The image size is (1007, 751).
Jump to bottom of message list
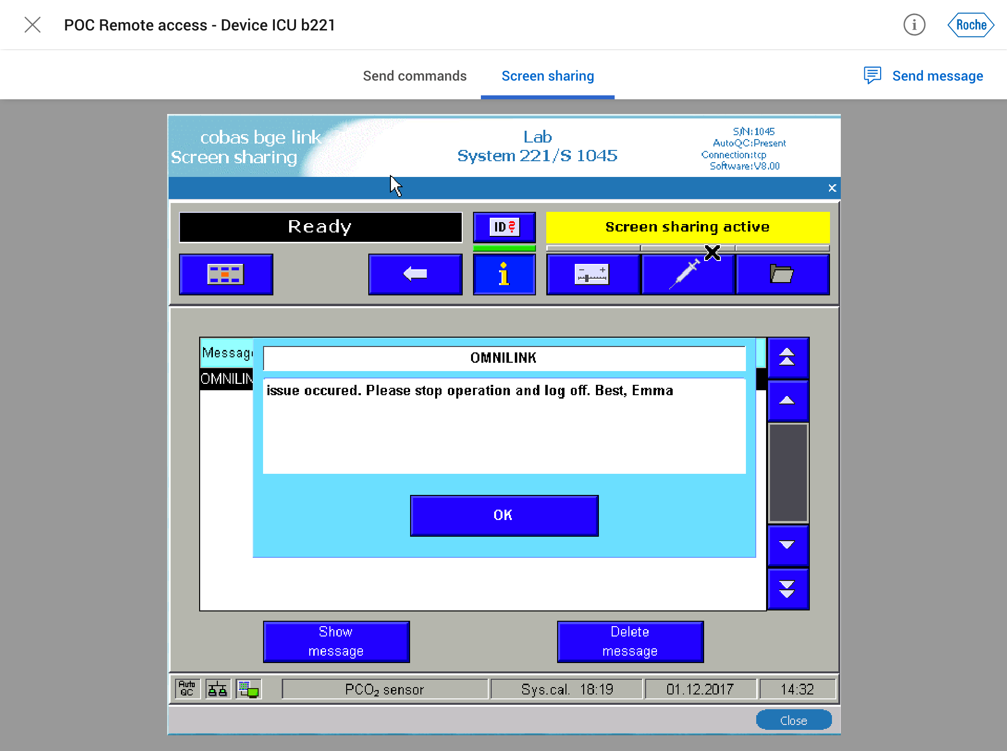[x=788, y=588]
